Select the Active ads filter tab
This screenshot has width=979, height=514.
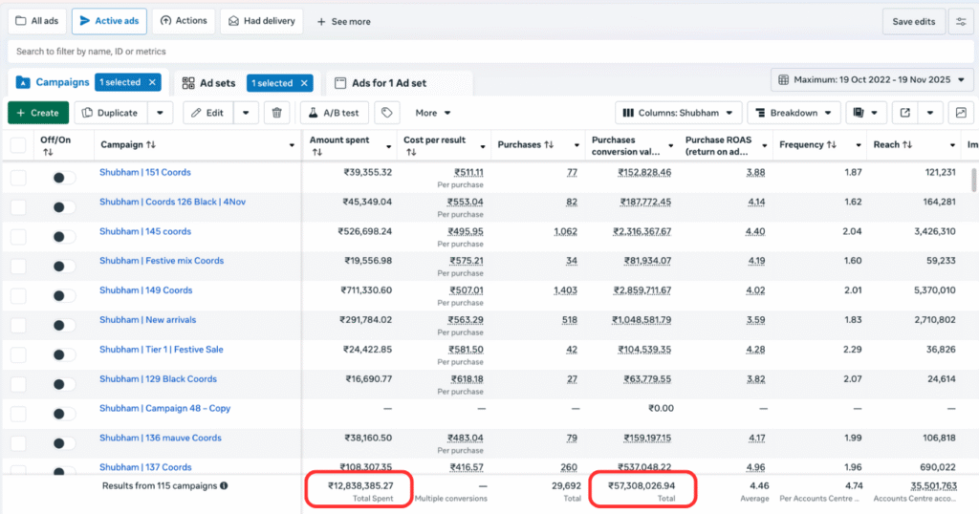108,21
